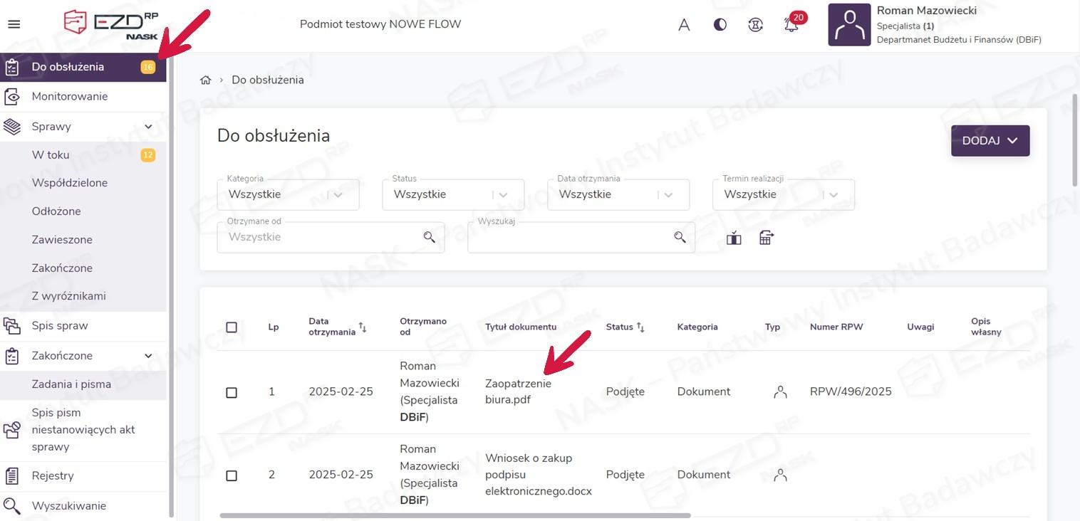Check the select-all checkbox in table header
Viewport: 1080px width, 521px height.
[x=232, y=327]
